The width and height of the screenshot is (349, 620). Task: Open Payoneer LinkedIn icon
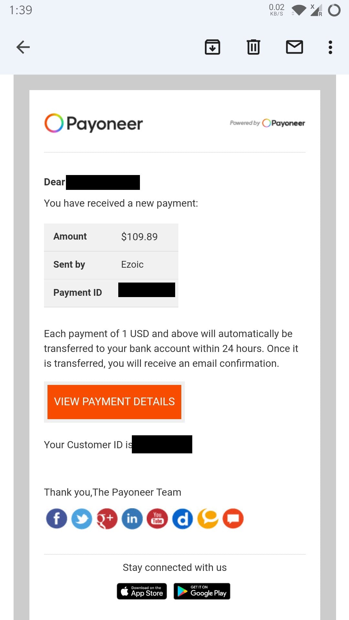pyautogui.click(x=132, y=519)
